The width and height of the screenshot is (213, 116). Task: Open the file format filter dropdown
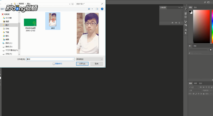(89, 59)
